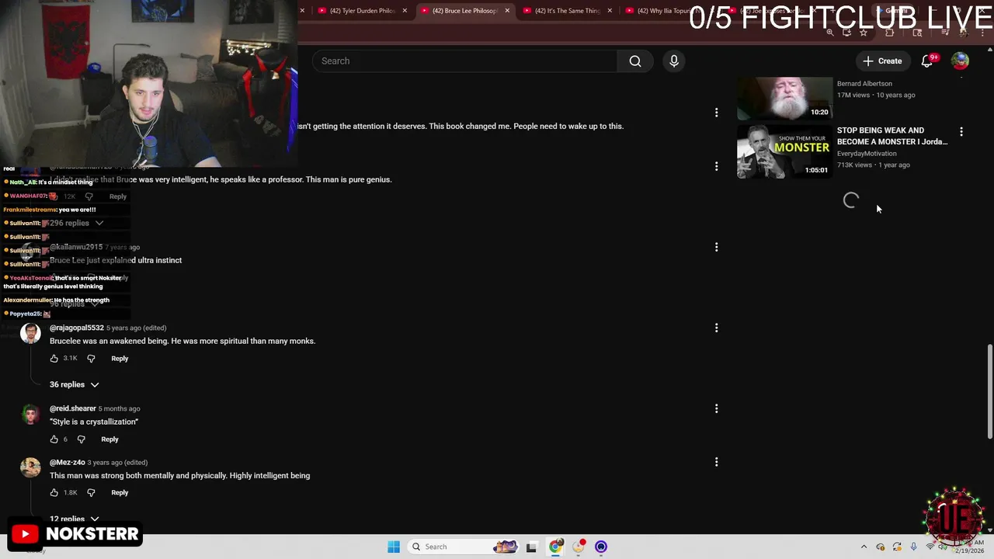Viewport: 994px width, 559px height.
Task: Click the bearded man 10:20 video thumbnail
Action: pos(784,98)
